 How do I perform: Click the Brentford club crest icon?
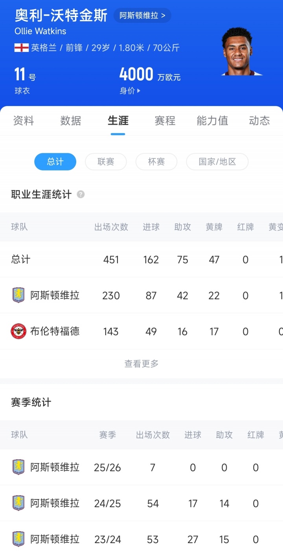tap(19, 331)
